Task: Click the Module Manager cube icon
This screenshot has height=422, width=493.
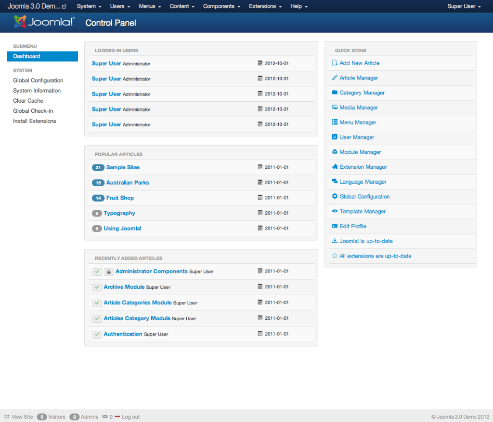Action: (x=335, y=152)
